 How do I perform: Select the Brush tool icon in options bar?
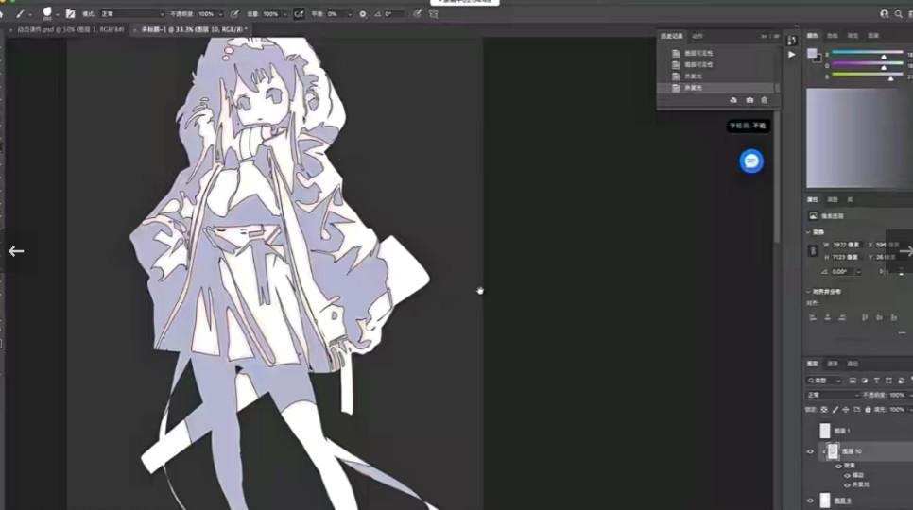click(19, 14)
